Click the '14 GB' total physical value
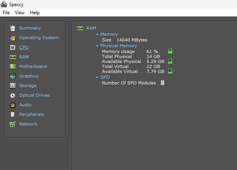Screen dimensions: 237x170 click(154, 56)
